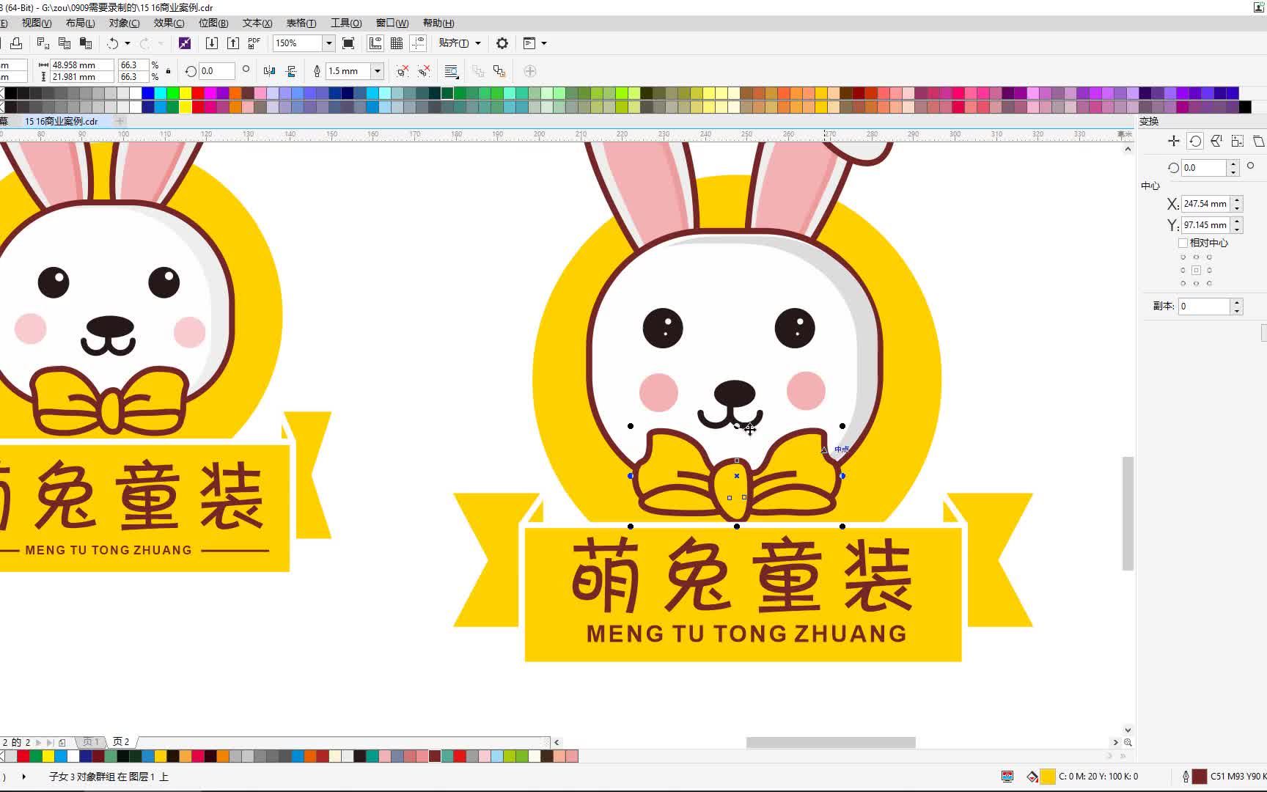Viewport: 1267px width, 792px height.
Task: Select top-right anchor point in origin grid
Action: (1209, 257)
